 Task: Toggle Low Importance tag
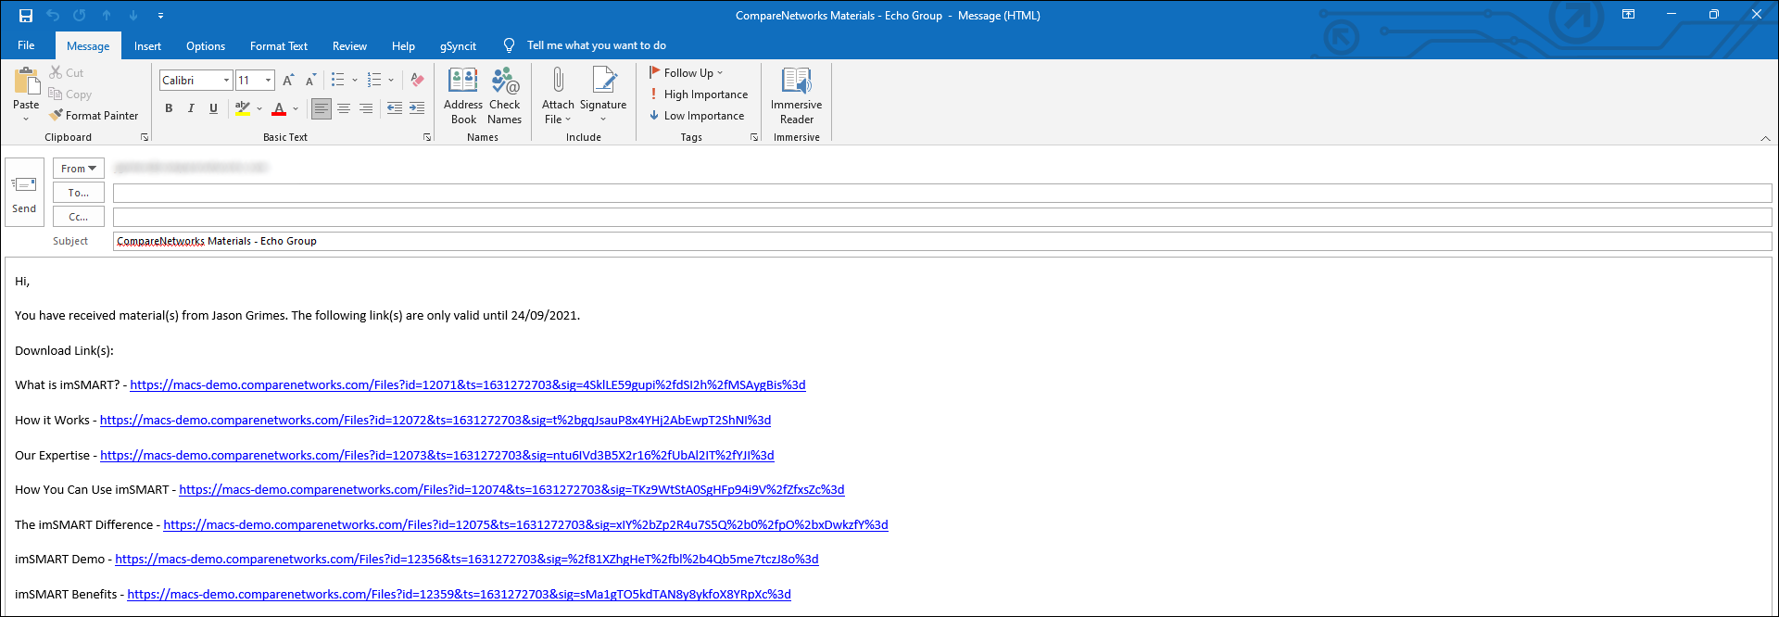(698, 116)
